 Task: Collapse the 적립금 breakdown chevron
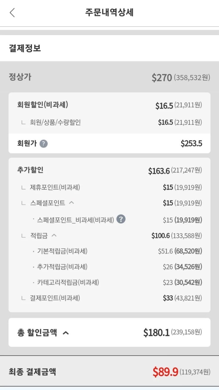coord(54,236)
